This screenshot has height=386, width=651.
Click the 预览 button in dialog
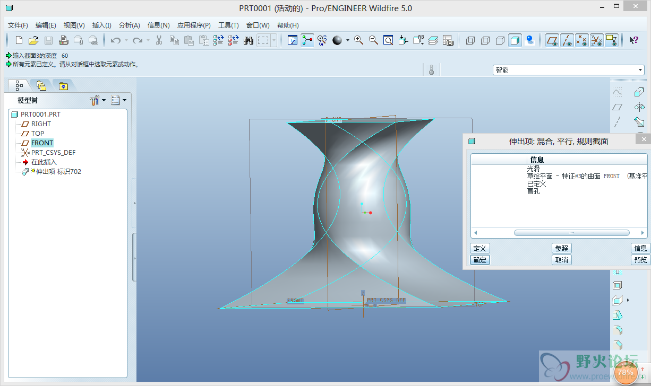[641, 260]
